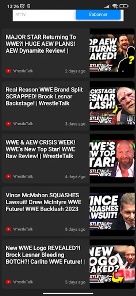Tap YouTube icon on New WWE Logo card
Image resolution: width=136 pixels, height=296 pixels.
point(9,282)
